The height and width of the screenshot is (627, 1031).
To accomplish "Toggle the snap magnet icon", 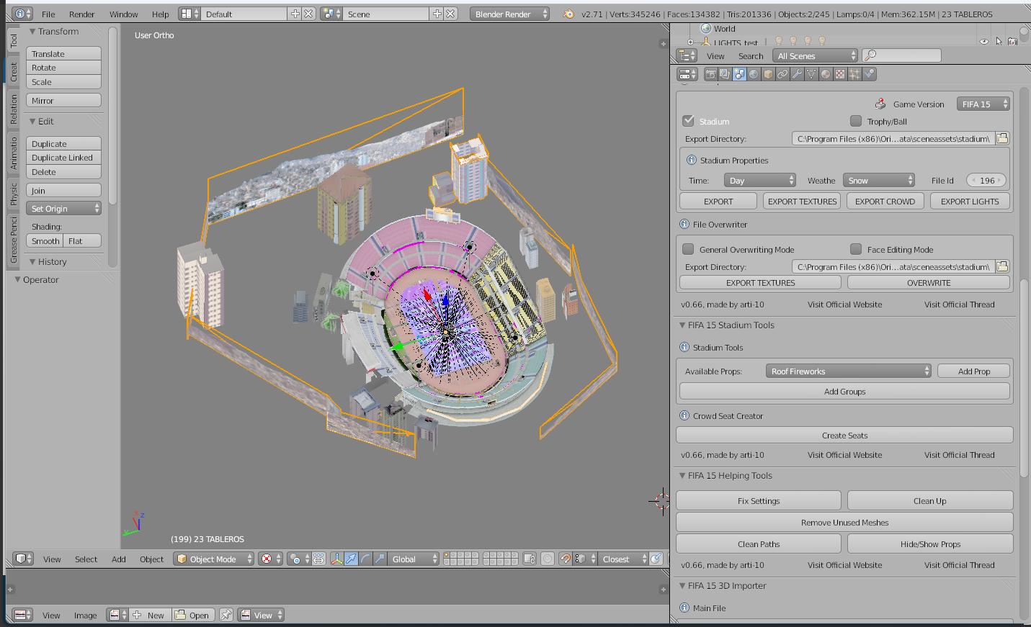I will pyautogui.click(x=566, y=559).
